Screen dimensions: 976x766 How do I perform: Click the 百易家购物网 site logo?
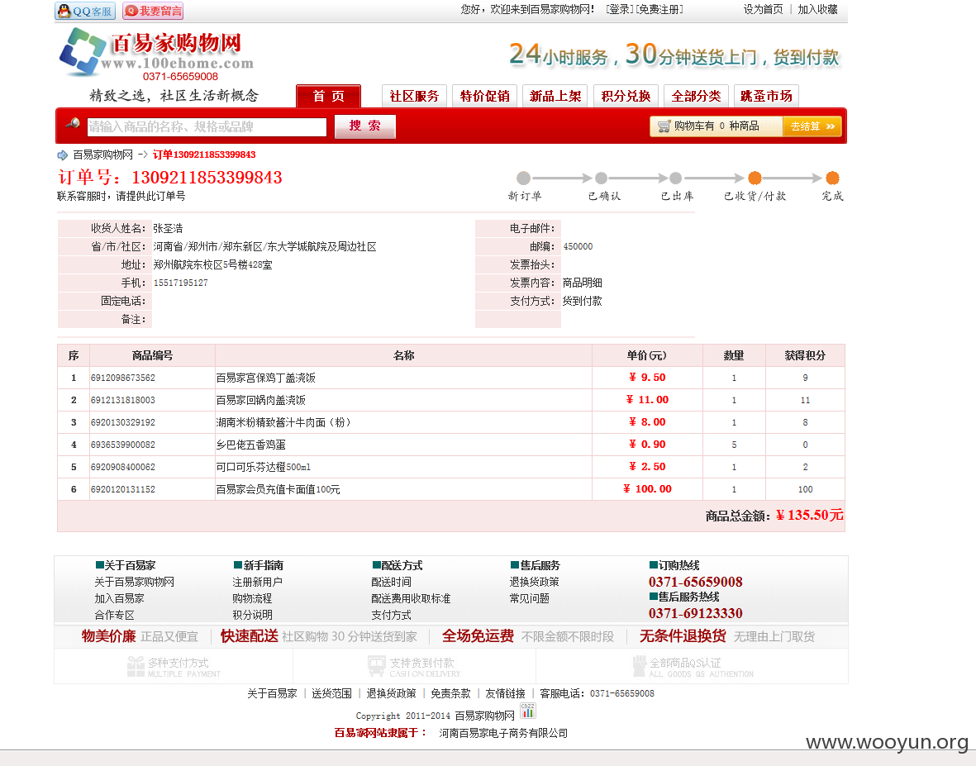155,55
